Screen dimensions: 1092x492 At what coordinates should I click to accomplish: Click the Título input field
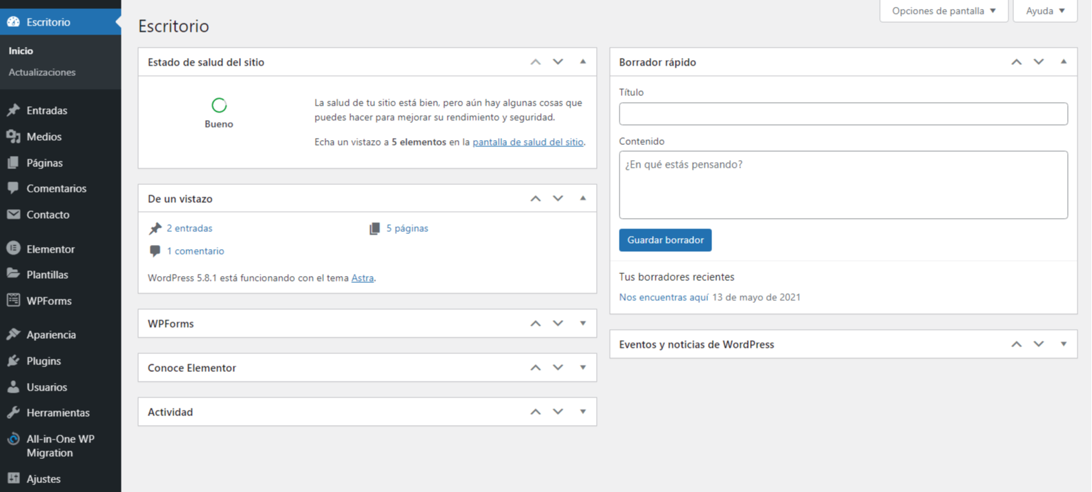click(x=843, y=114)
